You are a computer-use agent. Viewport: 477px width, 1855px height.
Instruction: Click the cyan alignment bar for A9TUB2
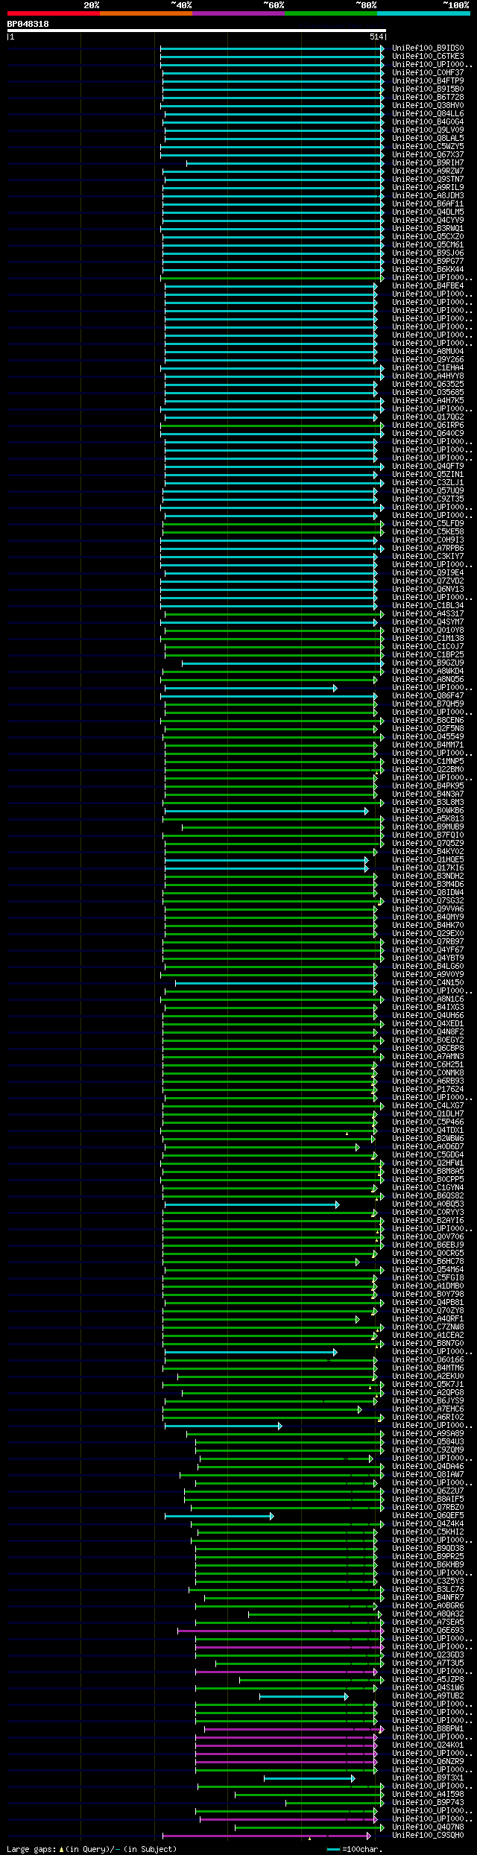pos(303,1696)
